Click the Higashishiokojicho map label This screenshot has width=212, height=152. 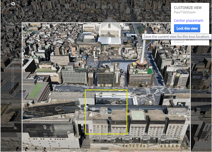pyautogui.click(x=89, y=70)
